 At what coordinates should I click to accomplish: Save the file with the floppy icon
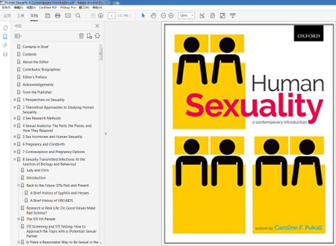tap(47, 16)
